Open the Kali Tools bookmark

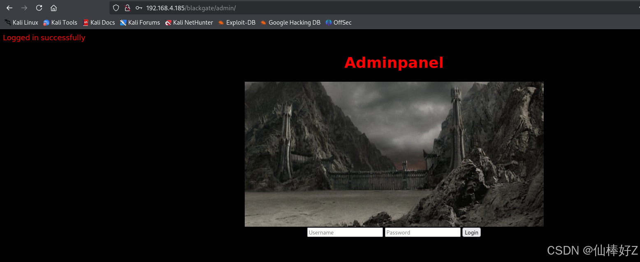[x=60, y=23]
